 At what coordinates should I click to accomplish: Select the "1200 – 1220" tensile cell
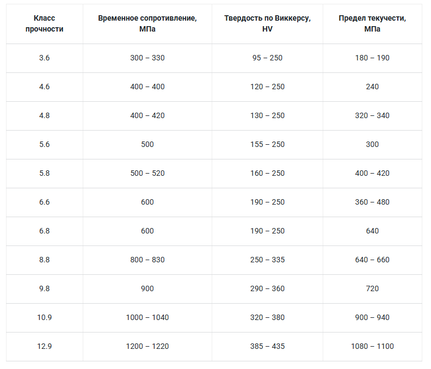tap(147, 346)
